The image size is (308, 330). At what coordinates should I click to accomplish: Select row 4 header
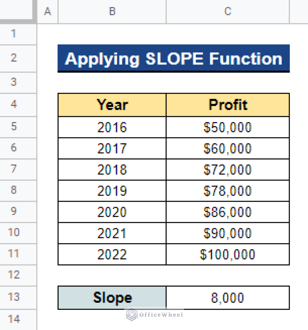[14, 105]
